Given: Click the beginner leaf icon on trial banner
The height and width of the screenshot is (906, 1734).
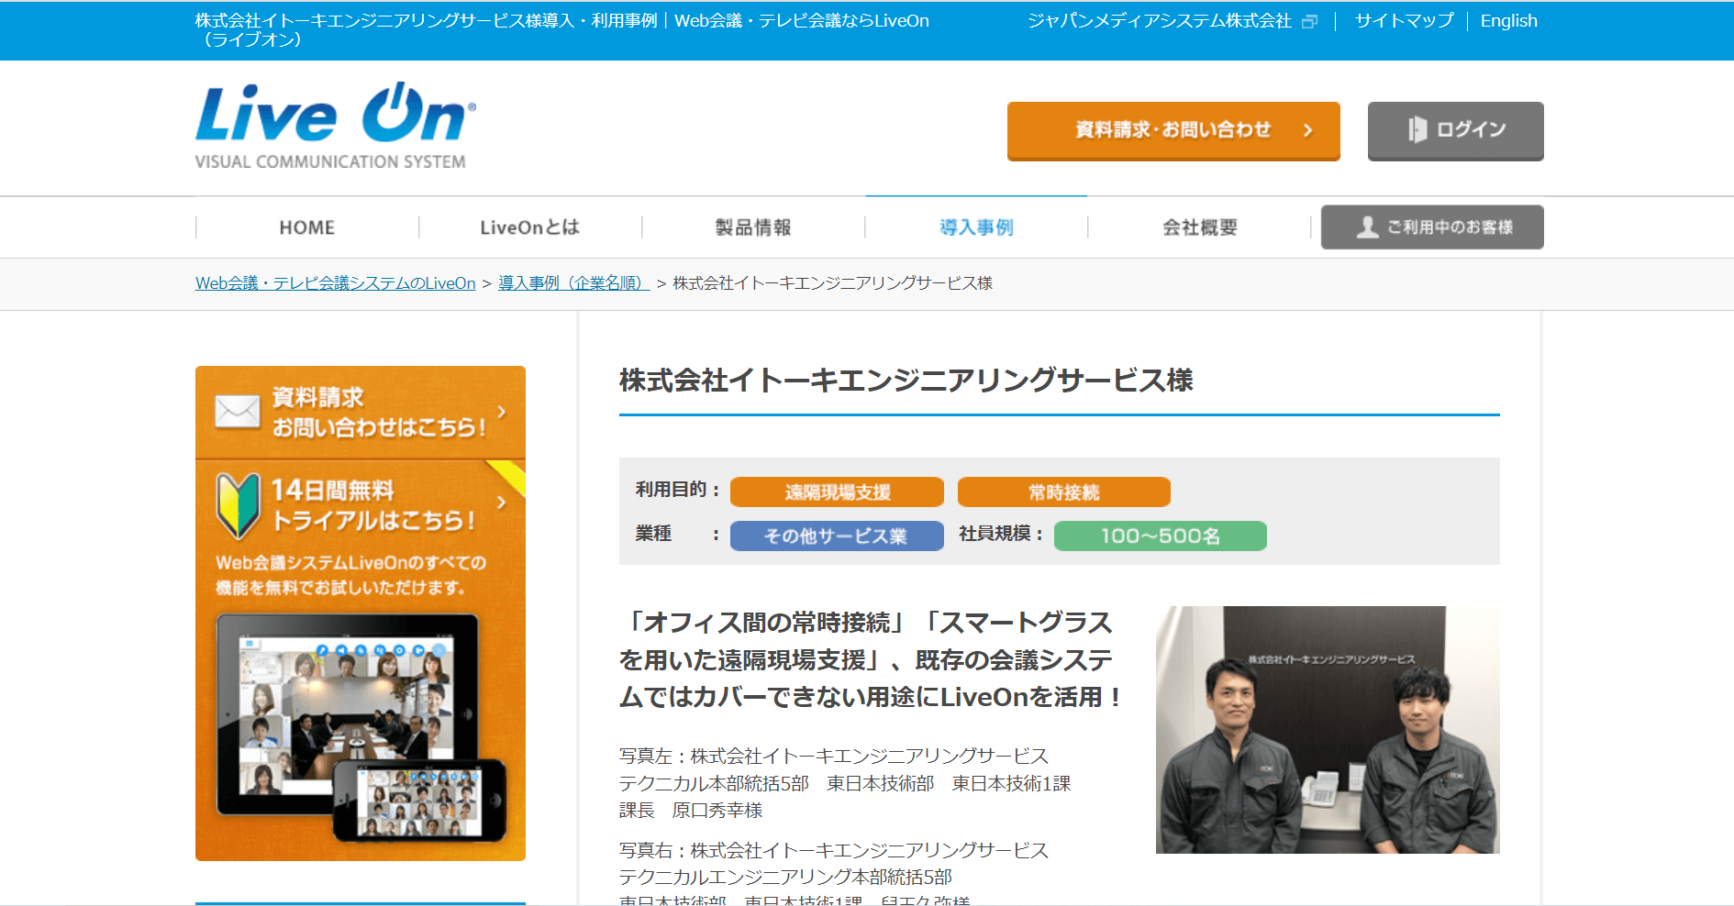Looking at the screenshot, I should 239,505.
